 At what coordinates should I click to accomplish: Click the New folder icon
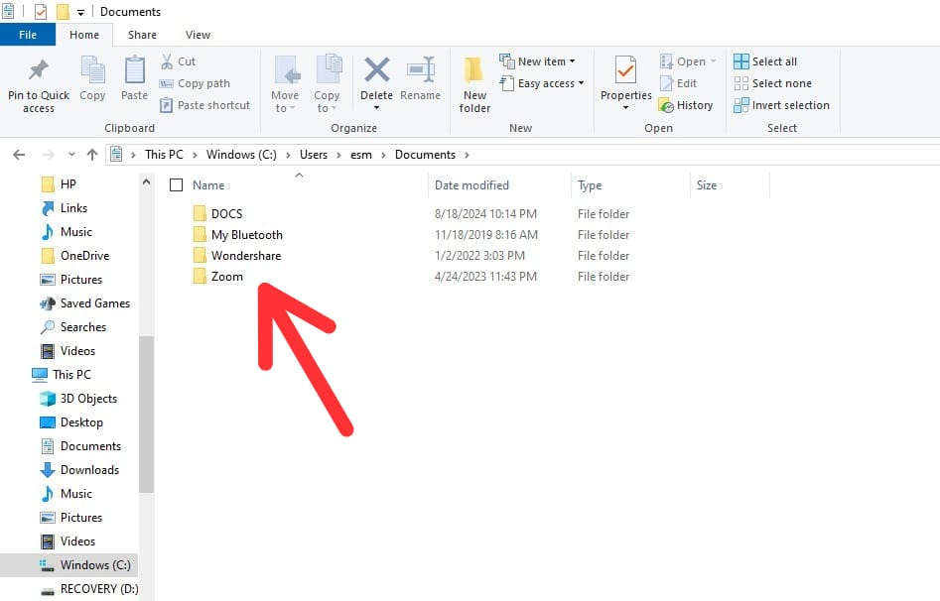(473, 69)
